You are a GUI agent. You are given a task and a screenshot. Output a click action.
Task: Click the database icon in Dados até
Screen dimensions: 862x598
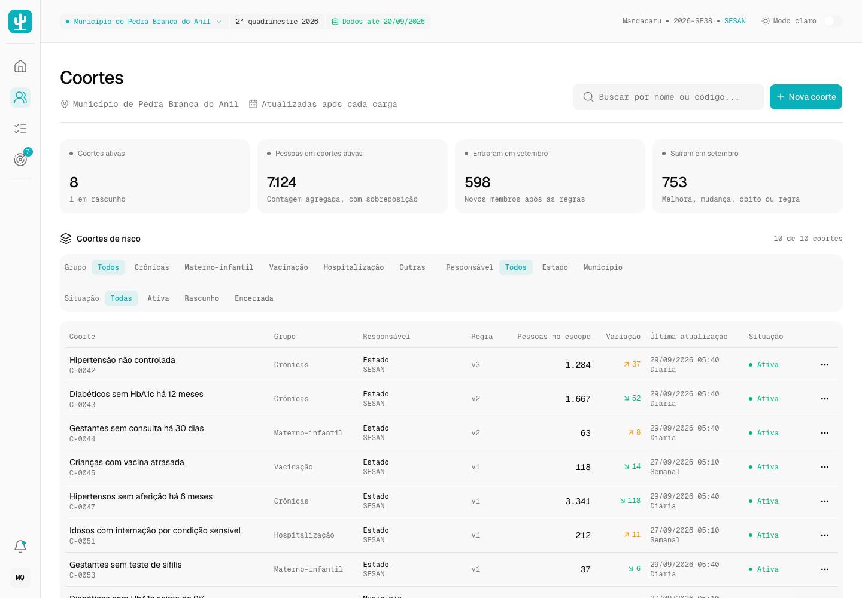click(x=335, y=22)
